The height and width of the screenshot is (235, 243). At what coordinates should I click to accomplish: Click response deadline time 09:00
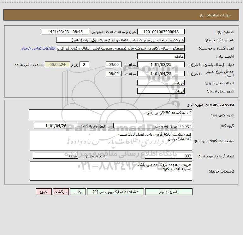[113, 64]
